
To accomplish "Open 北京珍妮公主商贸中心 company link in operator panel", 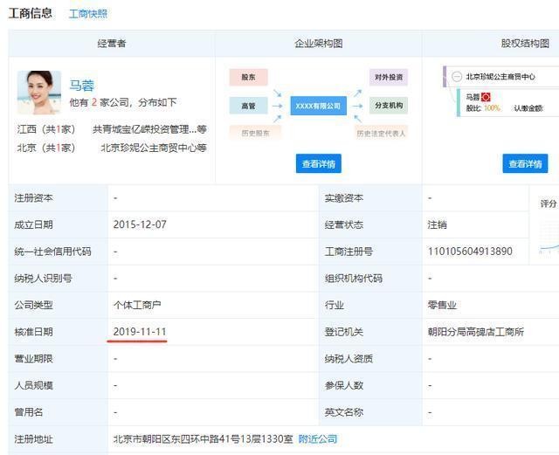I will tap(153, 148).
